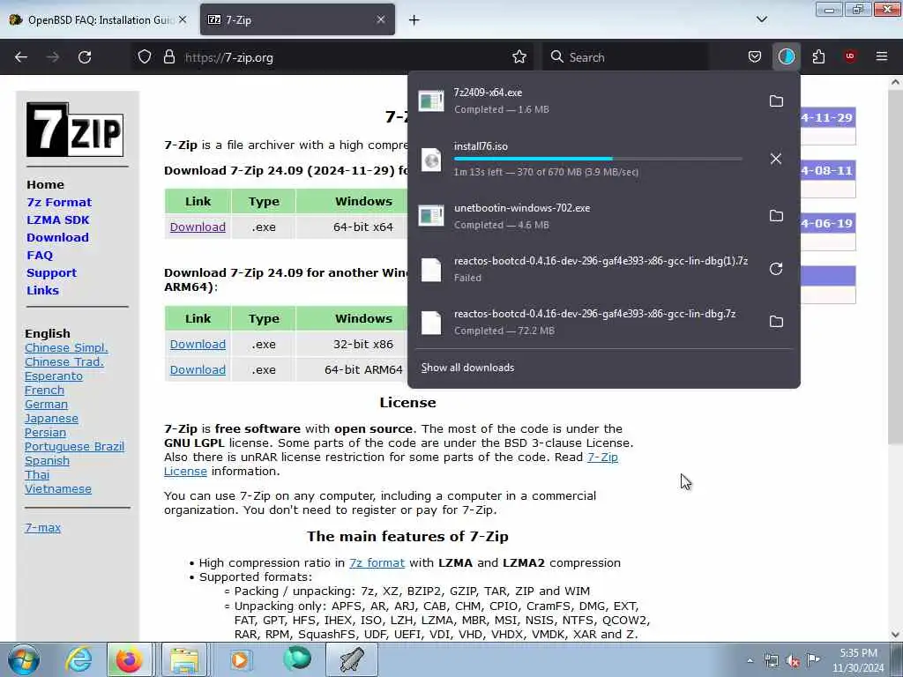Image resolution: width=903 pixels, height=677 pixels.
Task: Open Windows Explorer from taskbar
Action: 183,659
